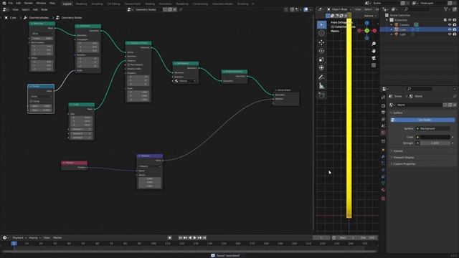Open the Texture properties tab

click(383, 199)
